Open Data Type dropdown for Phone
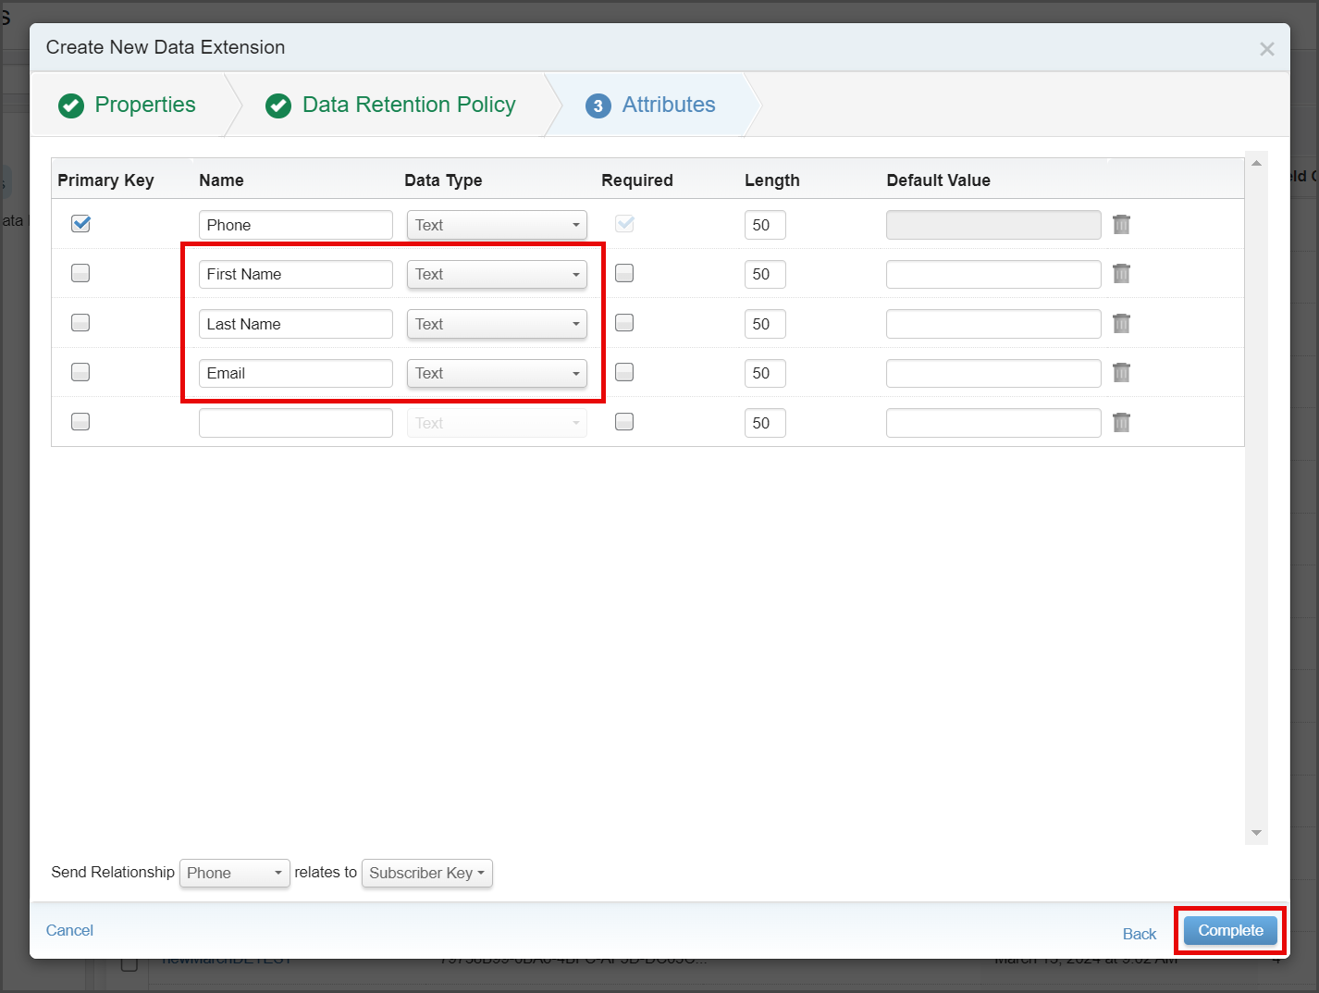1319x993 pixels. [x=497, y=225]
